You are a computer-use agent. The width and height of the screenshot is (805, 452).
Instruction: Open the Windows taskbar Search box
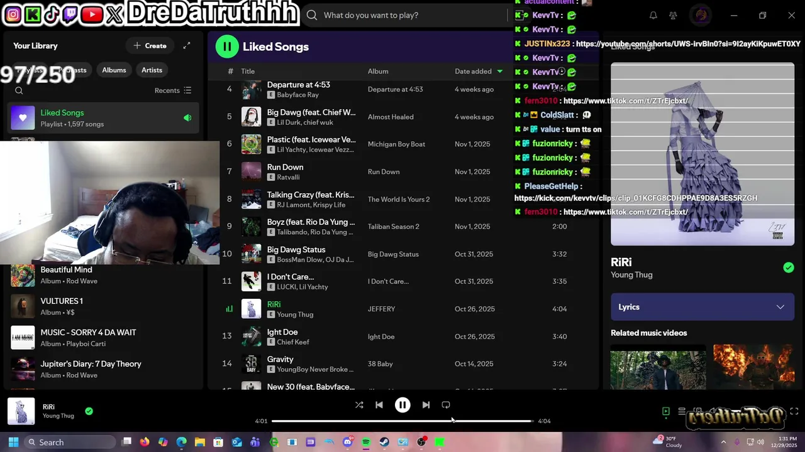(x=71, y=442)
